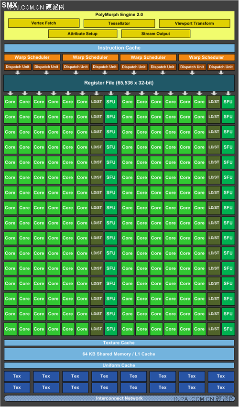This screenshot has width=239, height=407.
Task: Click the SMX label in corner
Action: coord(10,4)
